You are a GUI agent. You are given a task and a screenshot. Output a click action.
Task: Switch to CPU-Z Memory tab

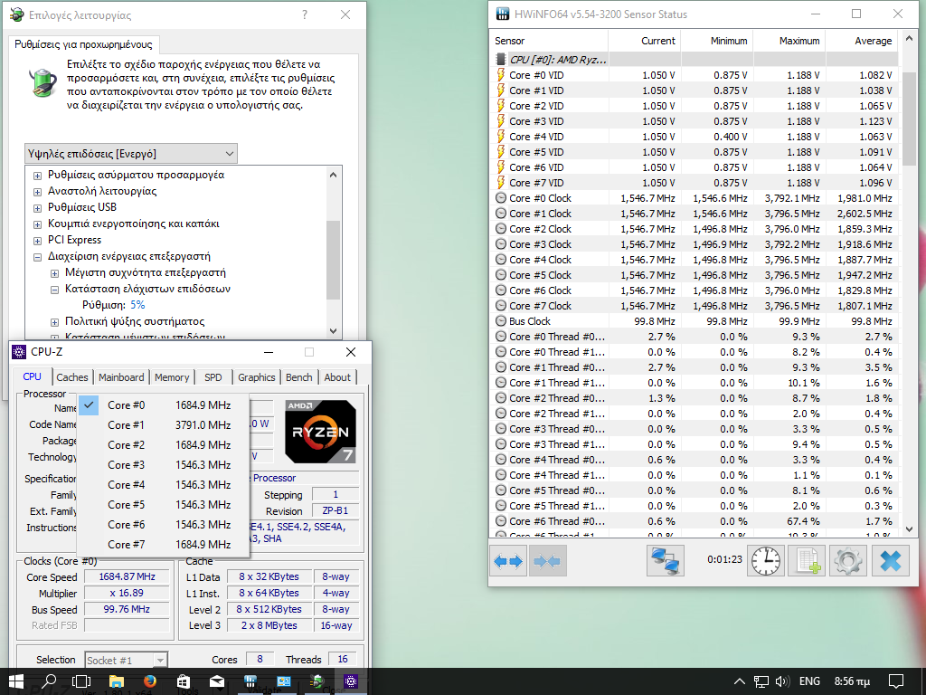pos(172,377)
